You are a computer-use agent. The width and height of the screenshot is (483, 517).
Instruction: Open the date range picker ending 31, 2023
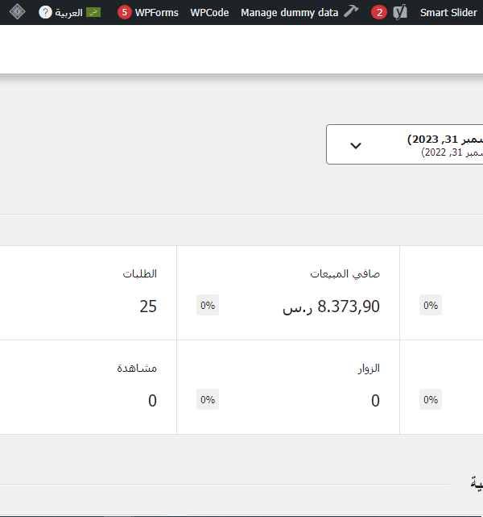pos(404,144)
